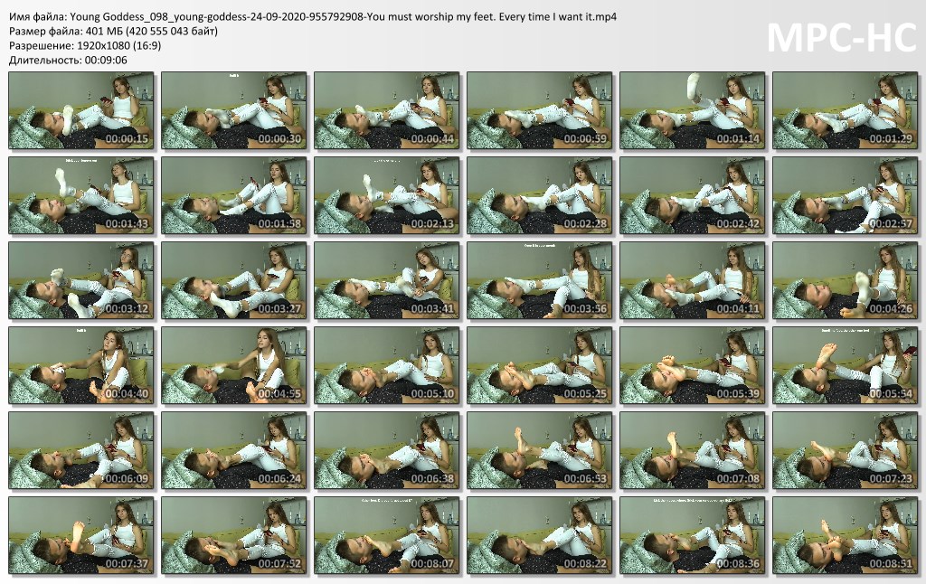This screenshot has height=584, width=926.
Task: Click the frame at 00:05:54
Action: pyautogui.click(x=846, y=365)
